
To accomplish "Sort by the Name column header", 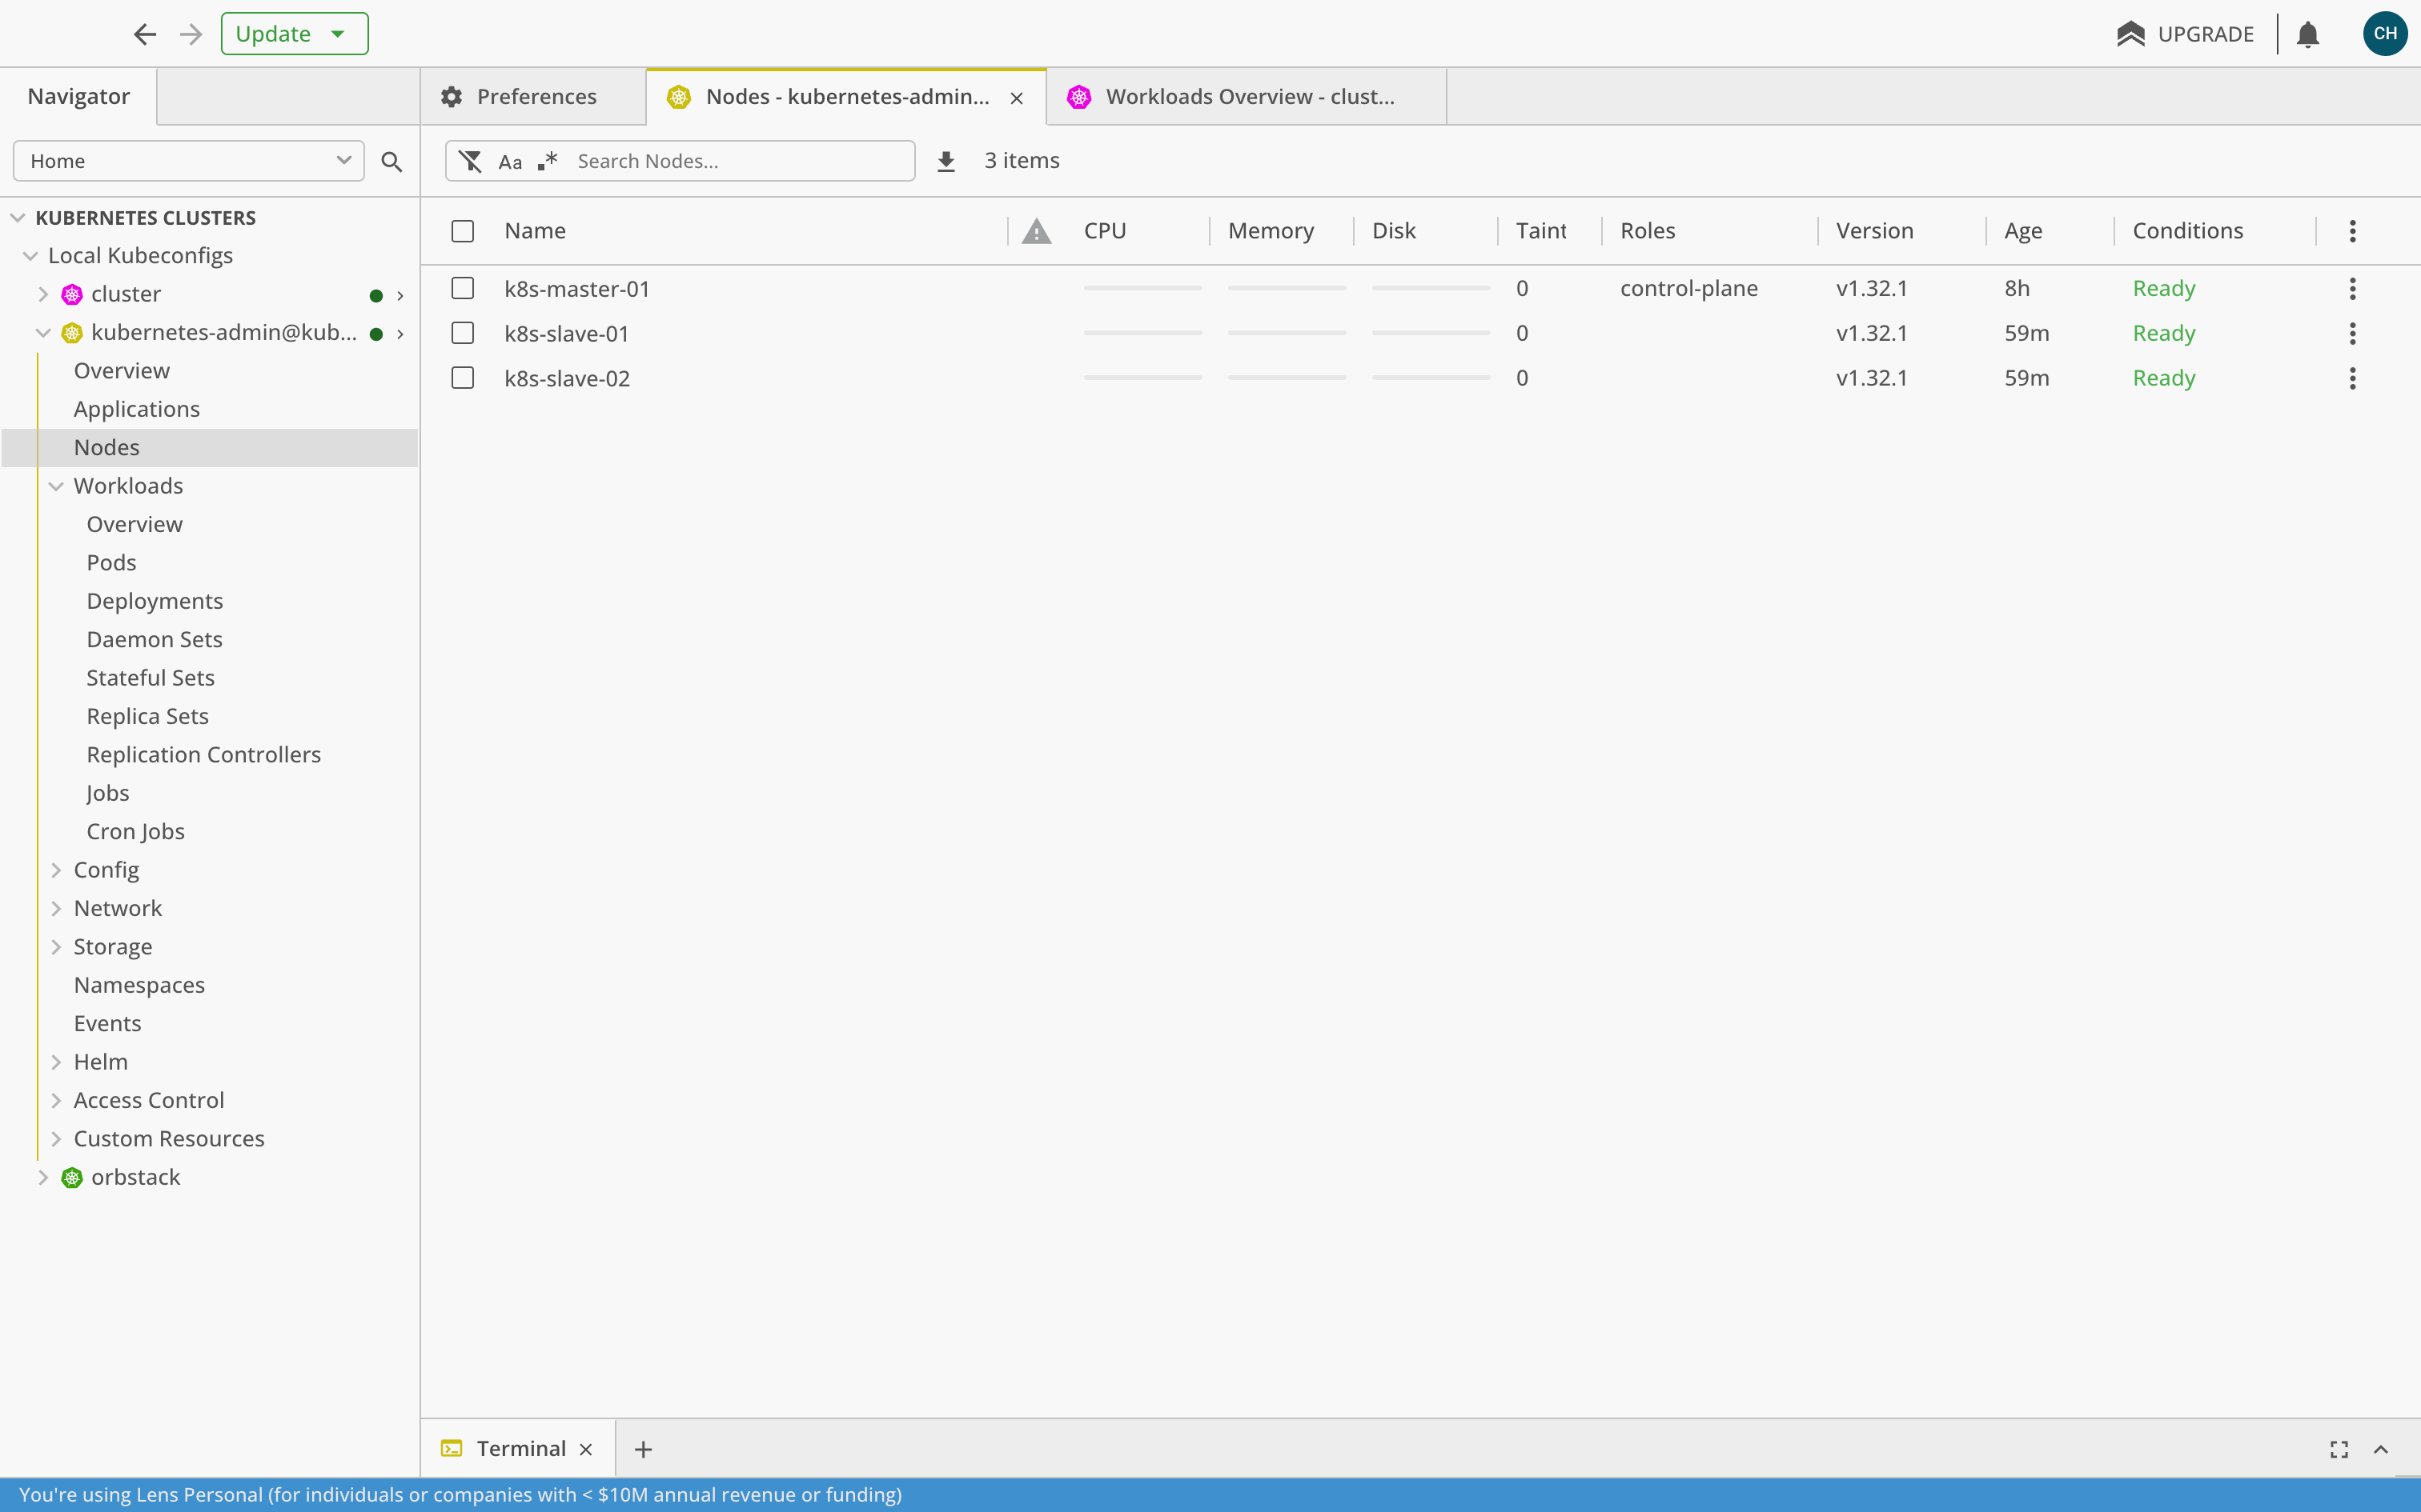I will click(x=536, y=231).
